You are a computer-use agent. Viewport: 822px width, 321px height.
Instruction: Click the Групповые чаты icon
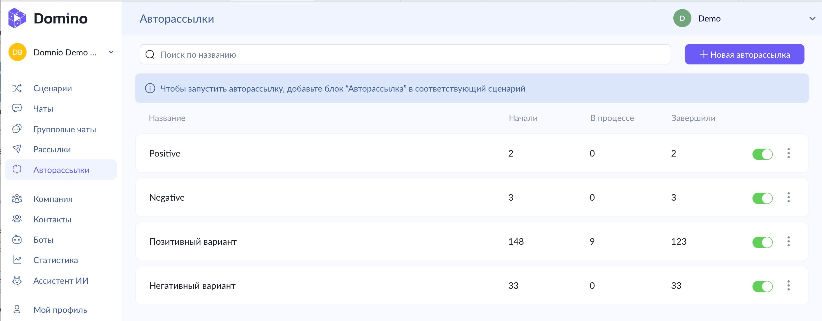click(17, 129)
